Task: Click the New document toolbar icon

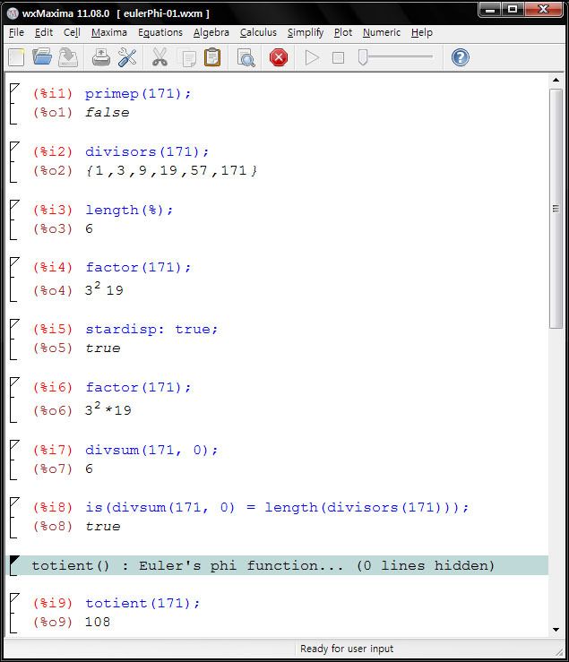Action: pos(16,57)
